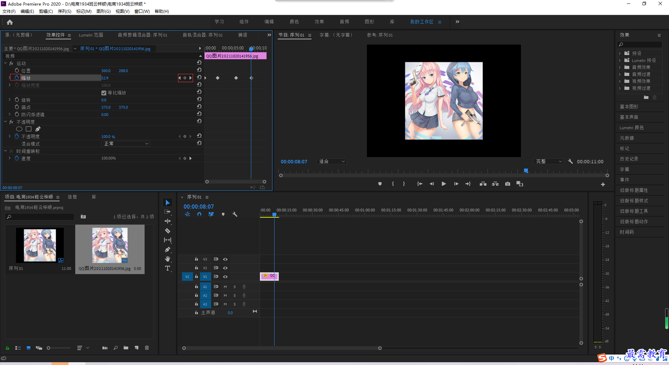Click the Scale value 52.9

click(x=105, y=78)
